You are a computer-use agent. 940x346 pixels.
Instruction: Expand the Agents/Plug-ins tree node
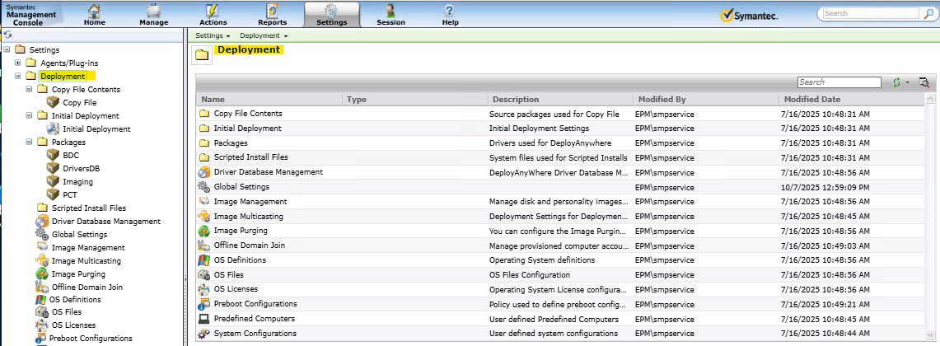click(18, 63)
